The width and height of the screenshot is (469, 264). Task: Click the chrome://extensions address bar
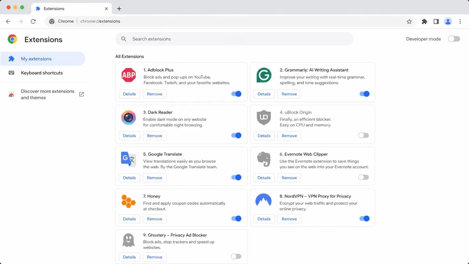[230, 22]
